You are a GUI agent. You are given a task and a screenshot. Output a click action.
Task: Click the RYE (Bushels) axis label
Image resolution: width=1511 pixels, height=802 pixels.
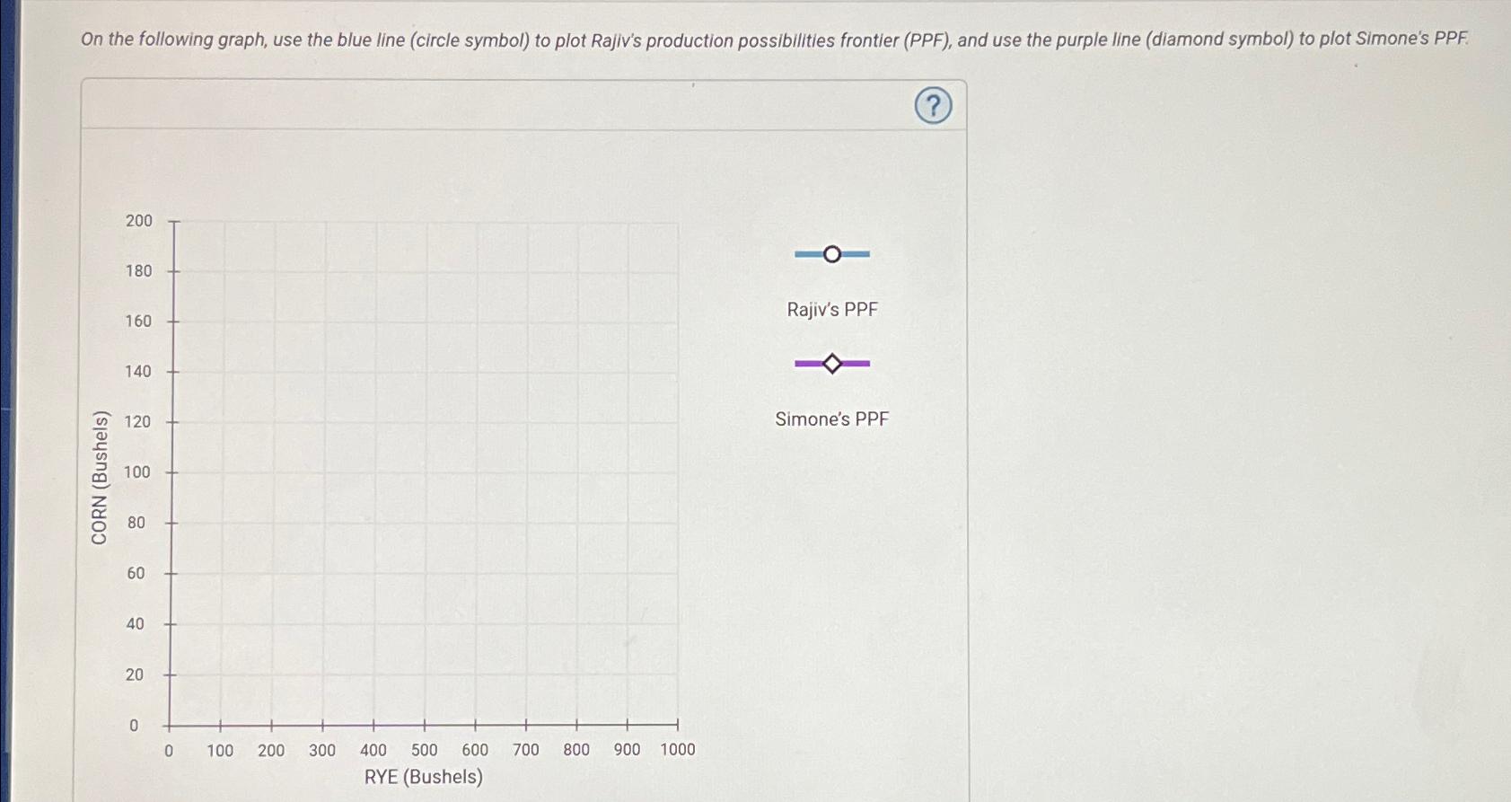(424, 776)
